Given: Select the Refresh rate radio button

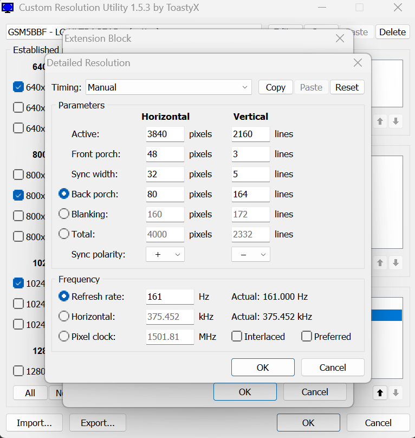Looking at the screenshot, I should [64, 296].
